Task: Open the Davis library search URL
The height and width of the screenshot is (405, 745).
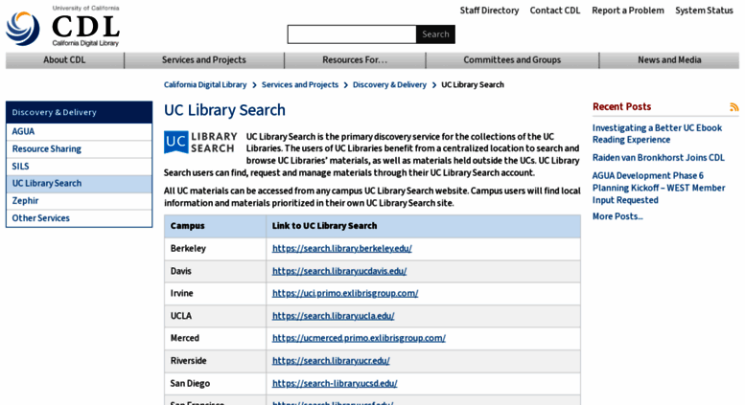Action: 339,271
